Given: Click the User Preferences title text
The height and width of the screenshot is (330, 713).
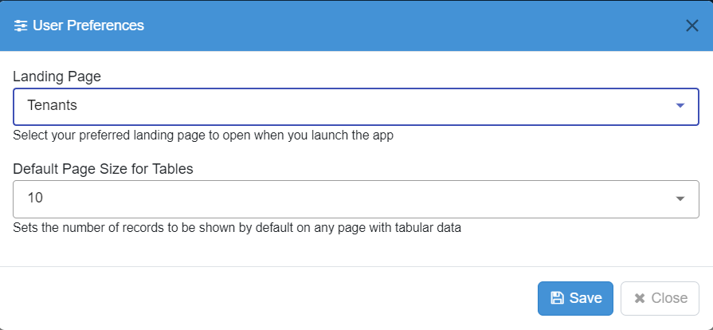Looking at the screenshot, I should (88, 26).
